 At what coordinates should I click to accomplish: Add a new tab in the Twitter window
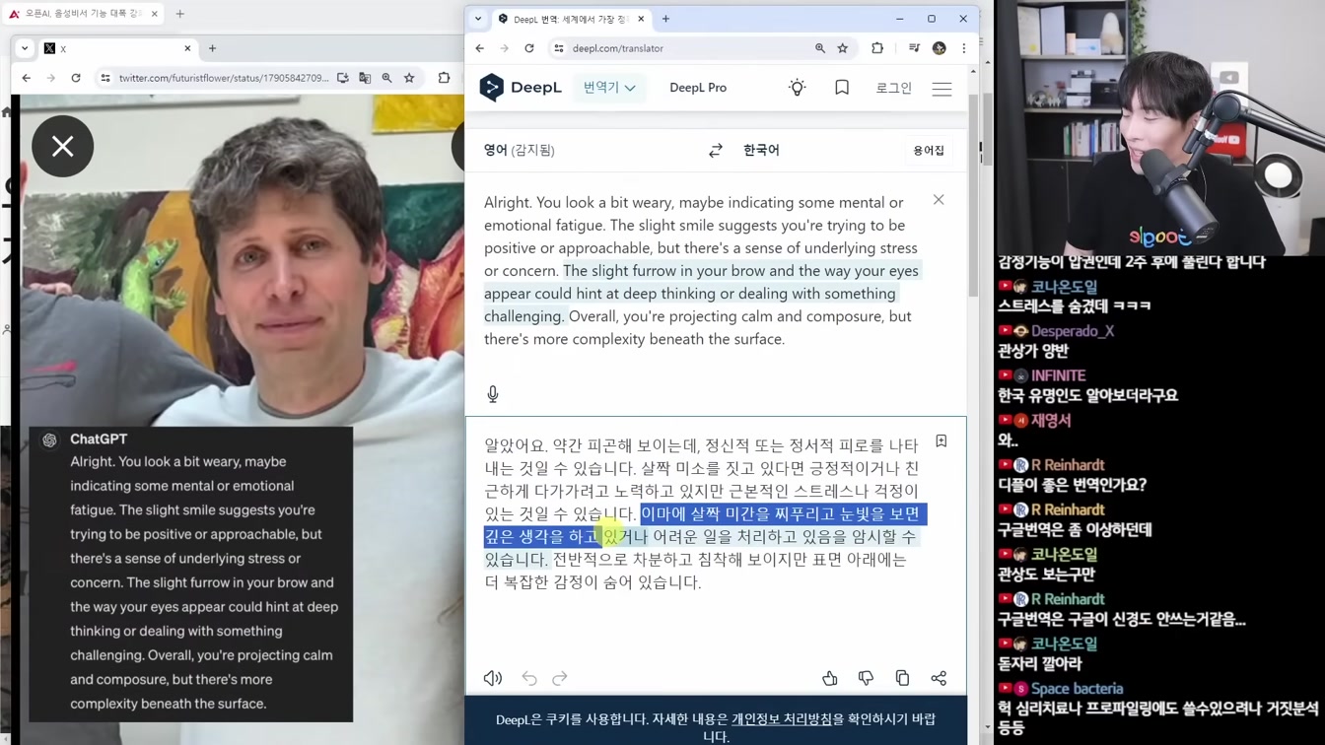(x=212, y=48)
